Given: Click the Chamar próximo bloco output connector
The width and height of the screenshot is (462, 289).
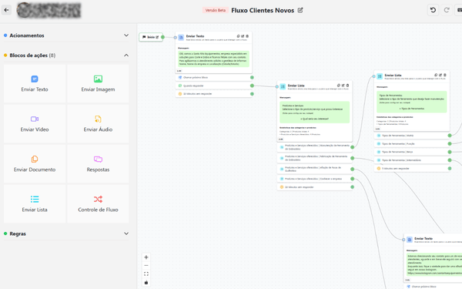Looking at the screenshot, I should point(252,78).
